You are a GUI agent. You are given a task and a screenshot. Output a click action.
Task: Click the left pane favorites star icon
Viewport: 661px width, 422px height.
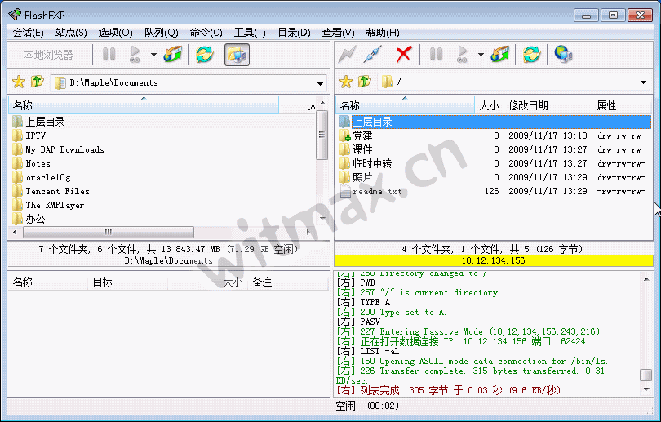(x=19, y=82)
